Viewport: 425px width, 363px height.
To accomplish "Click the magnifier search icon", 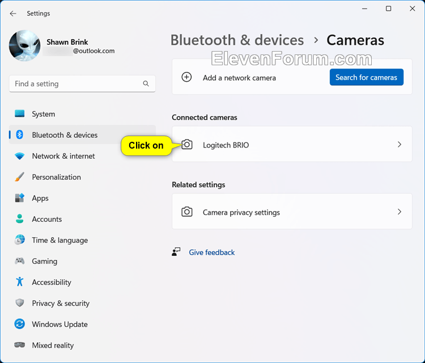I will coord(146,83).
